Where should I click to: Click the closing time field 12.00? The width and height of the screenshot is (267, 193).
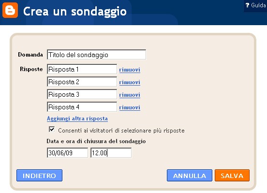[x=111, y=153]
